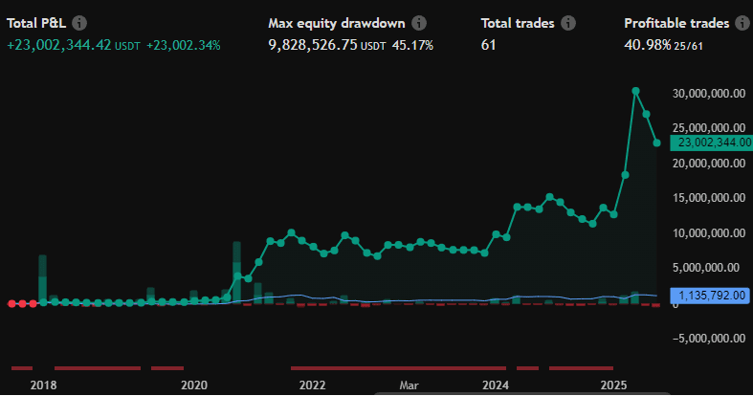Click the info icon beside Total P&L
This screenshot has width=753, height=396.
point(79,23)
